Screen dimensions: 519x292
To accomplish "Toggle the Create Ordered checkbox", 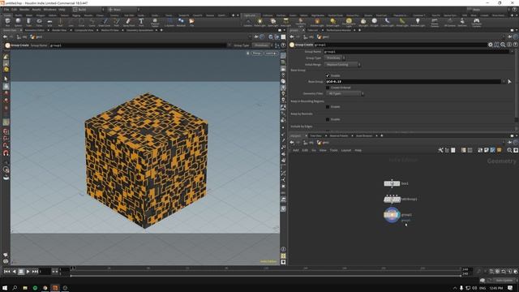I will coord(328,88).
